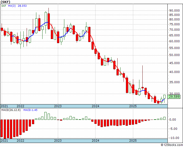Click the 90.000 price axis label

(x=174, y=10)
